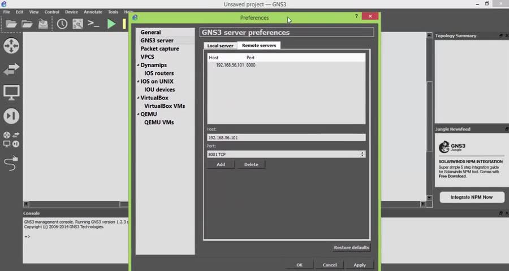This screenshot has width=509, height=271.
Task: Click the Host column header
Action: 214,58
